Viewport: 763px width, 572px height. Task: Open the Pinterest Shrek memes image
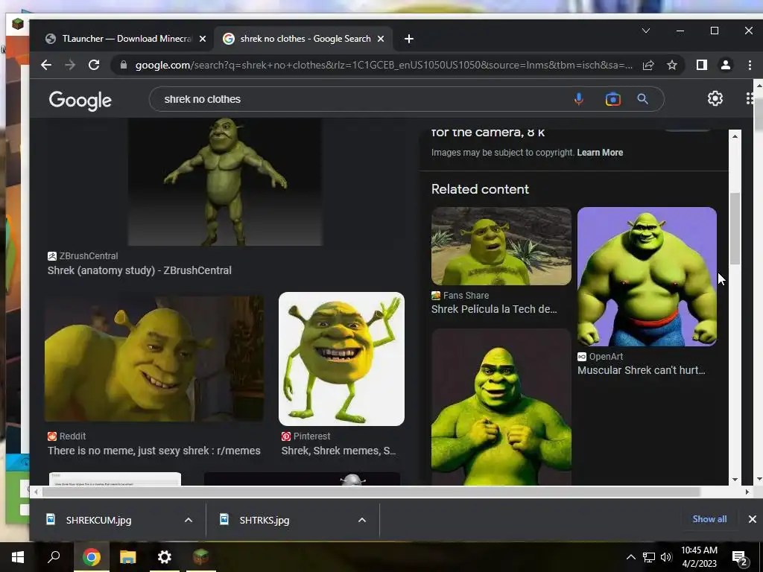(x=341, y=359)
